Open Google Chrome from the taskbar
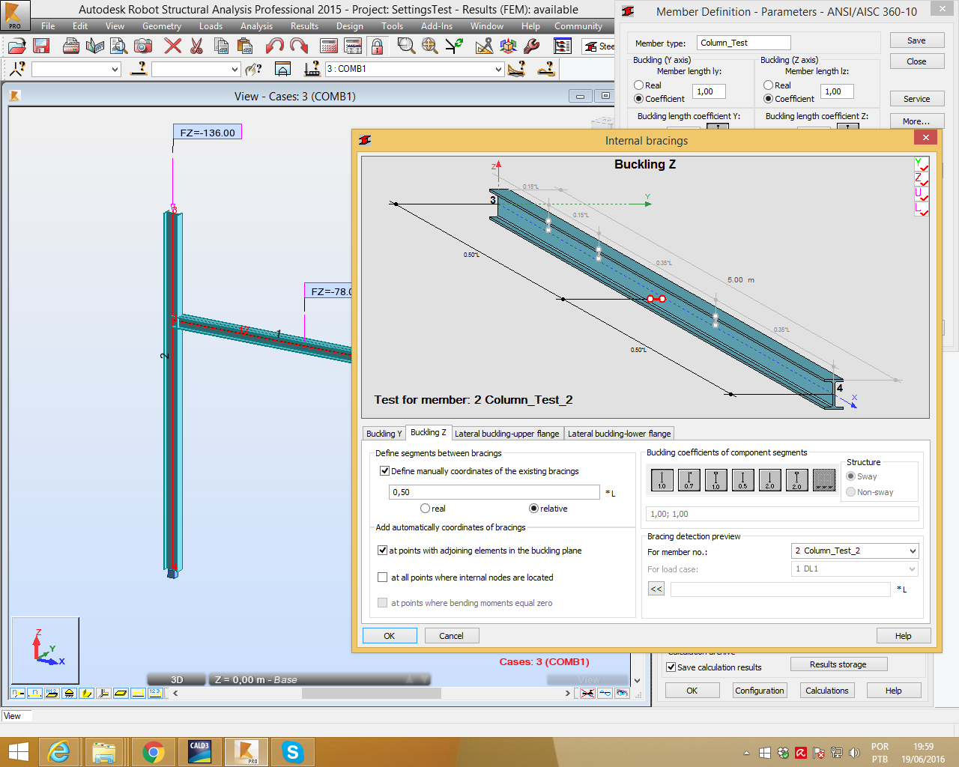 [x=154, y=752]
